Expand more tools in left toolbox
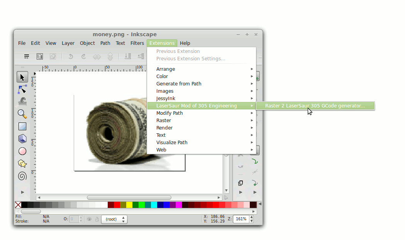Image resolution: width=405 pixels, height=240 pixels. pyautogui.click(x=22, y=192)
